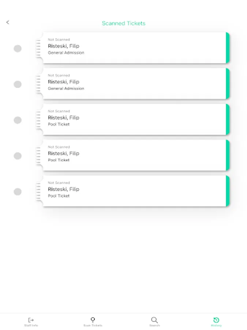This screenshot has width=247, height=330.
Task: Click the Scanned Tickets page title
Action: (123, 23)
